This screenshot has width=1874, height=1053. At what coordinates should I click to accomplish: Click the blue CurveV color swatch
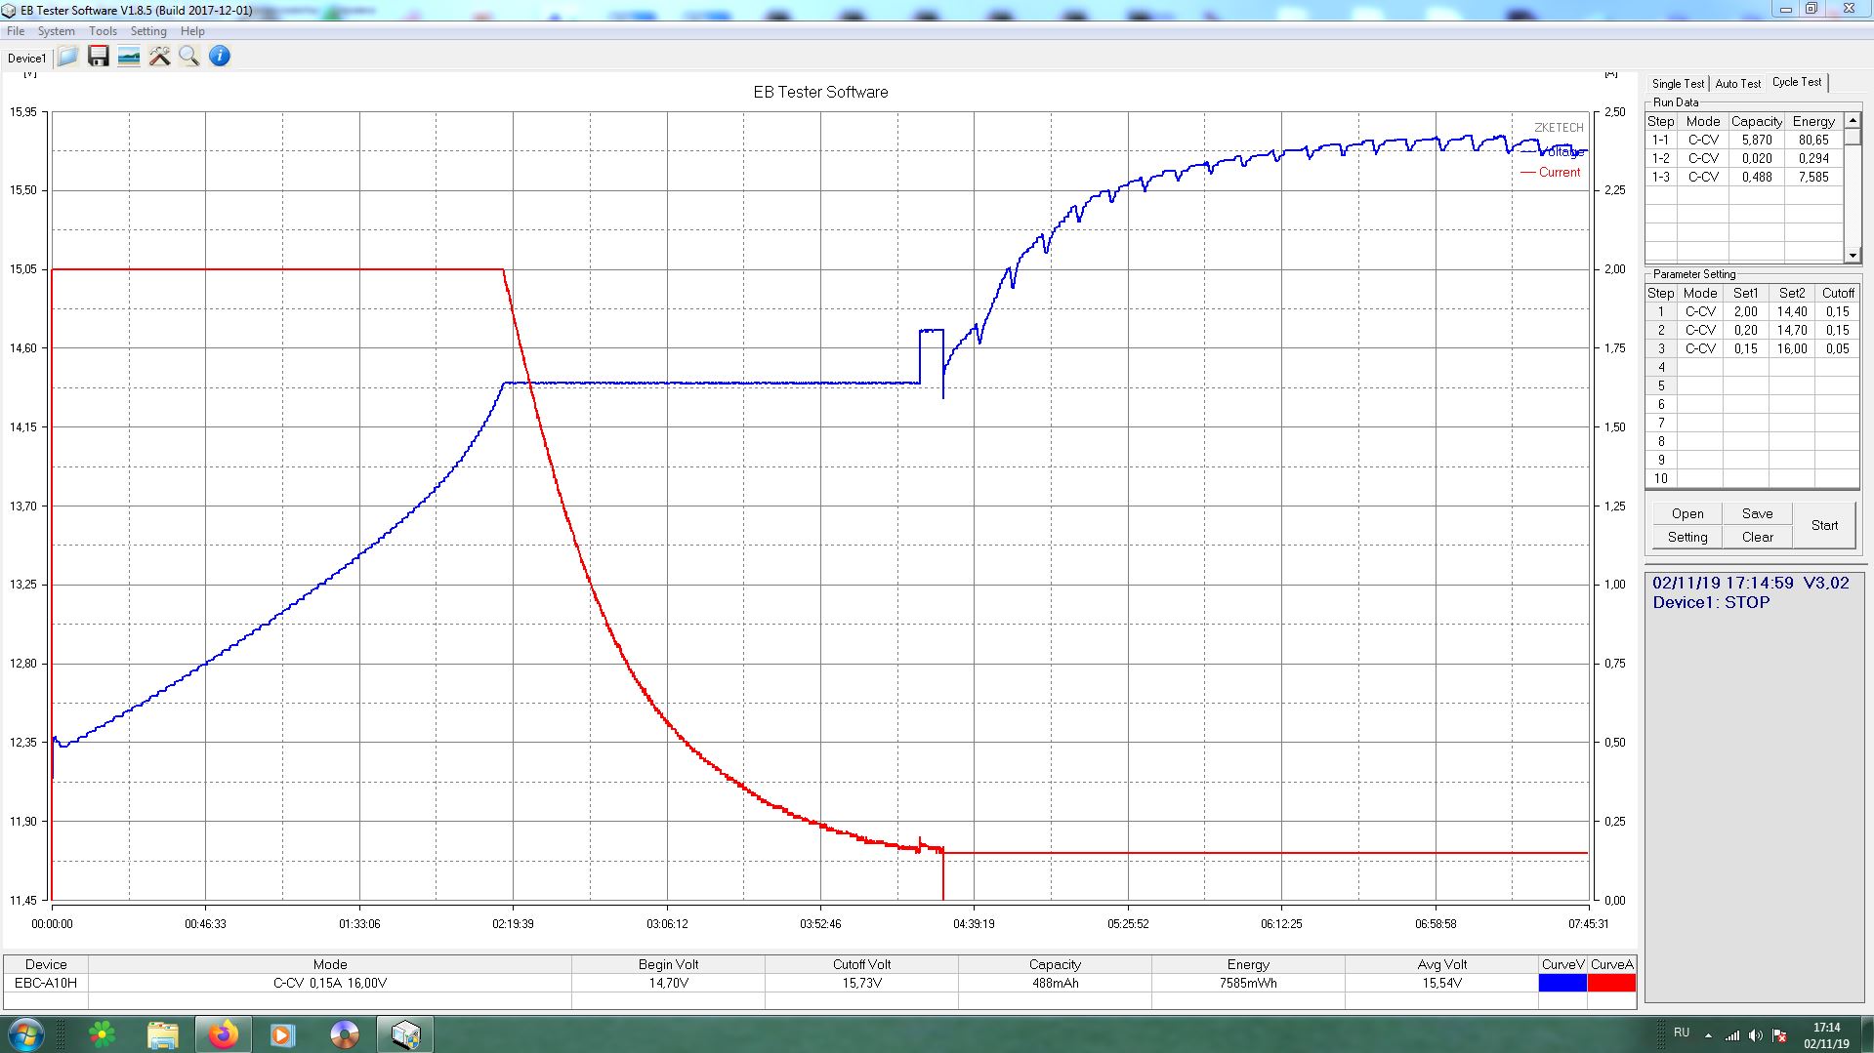click(x=1562, y=983)
